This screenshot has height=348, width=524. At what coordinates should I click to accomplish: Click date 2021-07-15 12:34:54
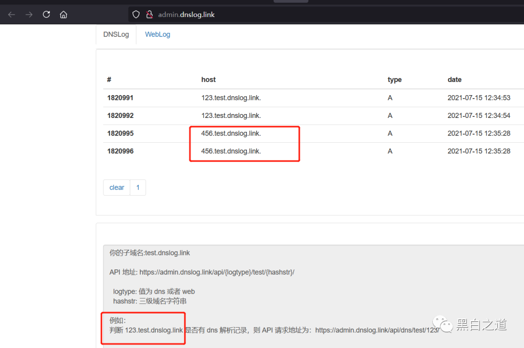(x=479, y=116)
